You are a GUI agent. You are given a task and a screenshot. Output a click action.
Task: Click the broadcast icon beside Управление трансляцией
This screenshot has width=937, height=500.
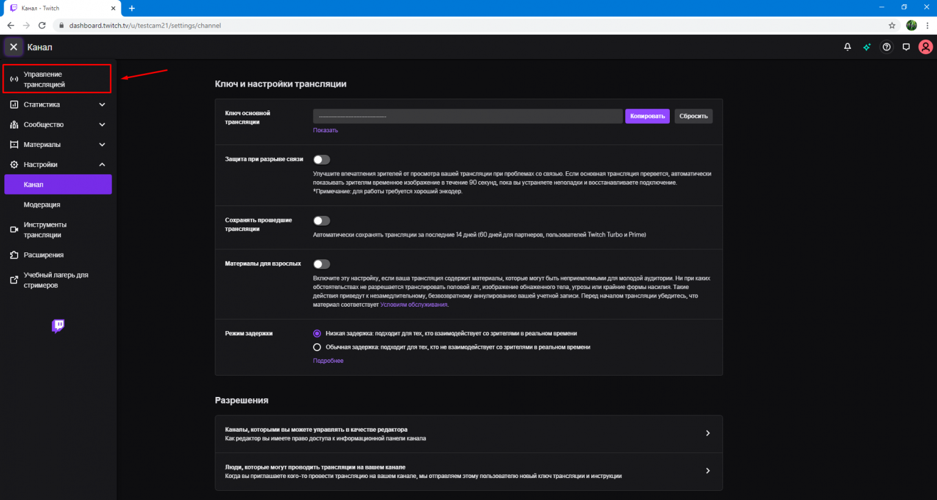(14, 79)
